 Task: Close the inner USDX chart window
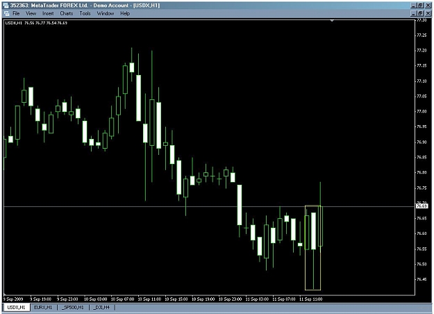click(x=428, y=13)
